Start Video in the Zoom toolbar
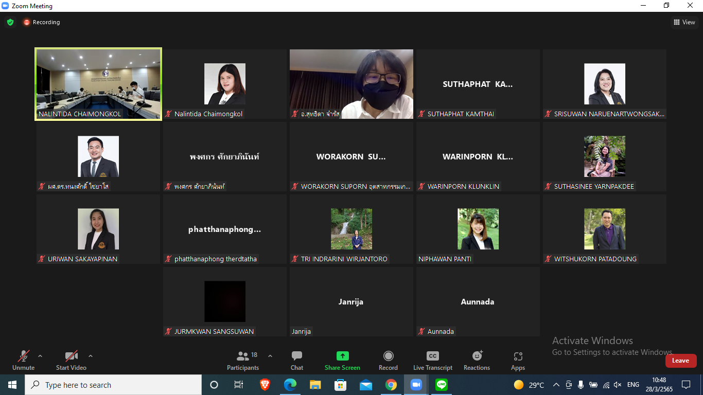 pos(71,360)
